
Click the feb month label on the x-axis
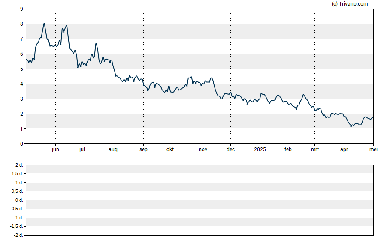[x=288, y=149]
